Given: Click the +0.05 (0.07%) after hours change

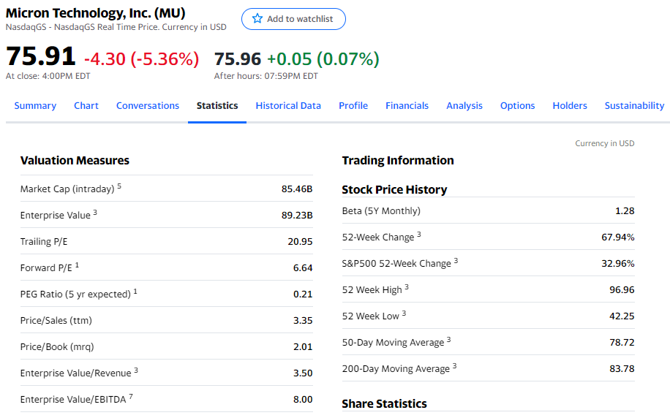Looking at the screenshot, I should point(323,59).
